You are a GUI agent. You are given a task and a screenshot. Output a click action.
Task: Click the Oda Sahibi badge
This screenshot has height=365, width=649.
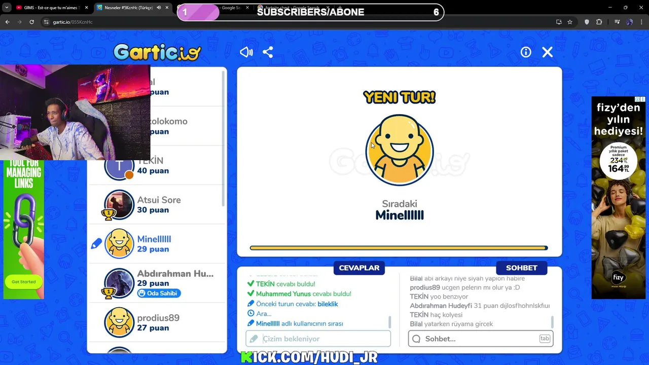tap(159, 293)
